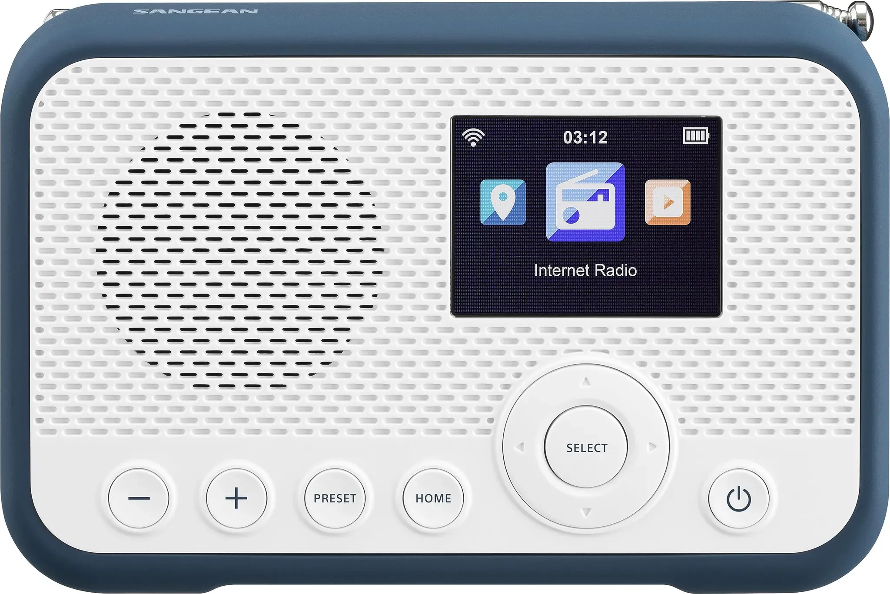The width and height of the screenshot is (890, 594).
Task: Click the Sangean brand logo
Action: pyautogui.click(x=195, y=11)
